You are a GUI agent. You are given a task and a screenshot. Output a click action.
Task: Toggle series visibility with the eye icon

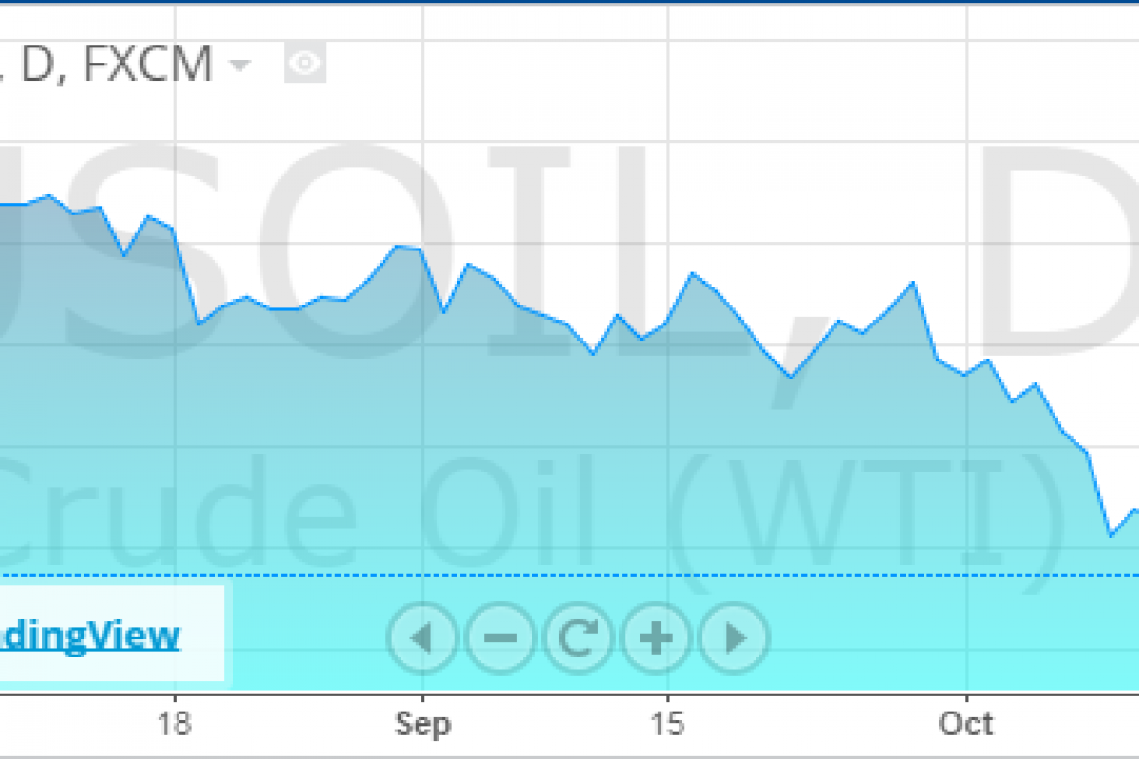tap(305, 65)
